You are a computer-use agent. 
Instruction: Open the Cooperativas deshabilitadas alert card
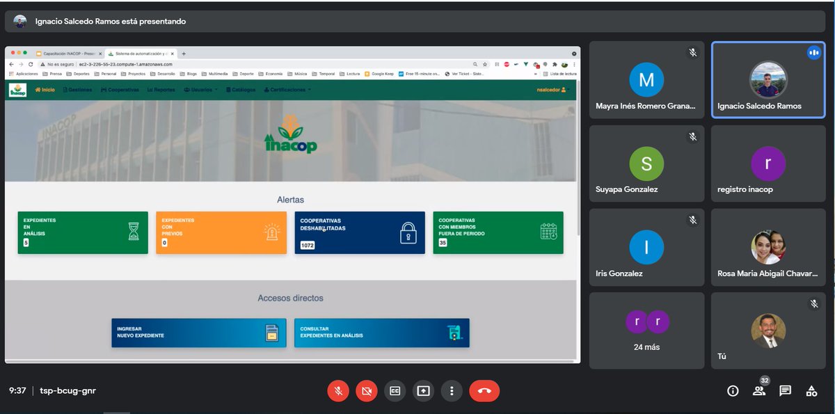(x=360, y=232)
